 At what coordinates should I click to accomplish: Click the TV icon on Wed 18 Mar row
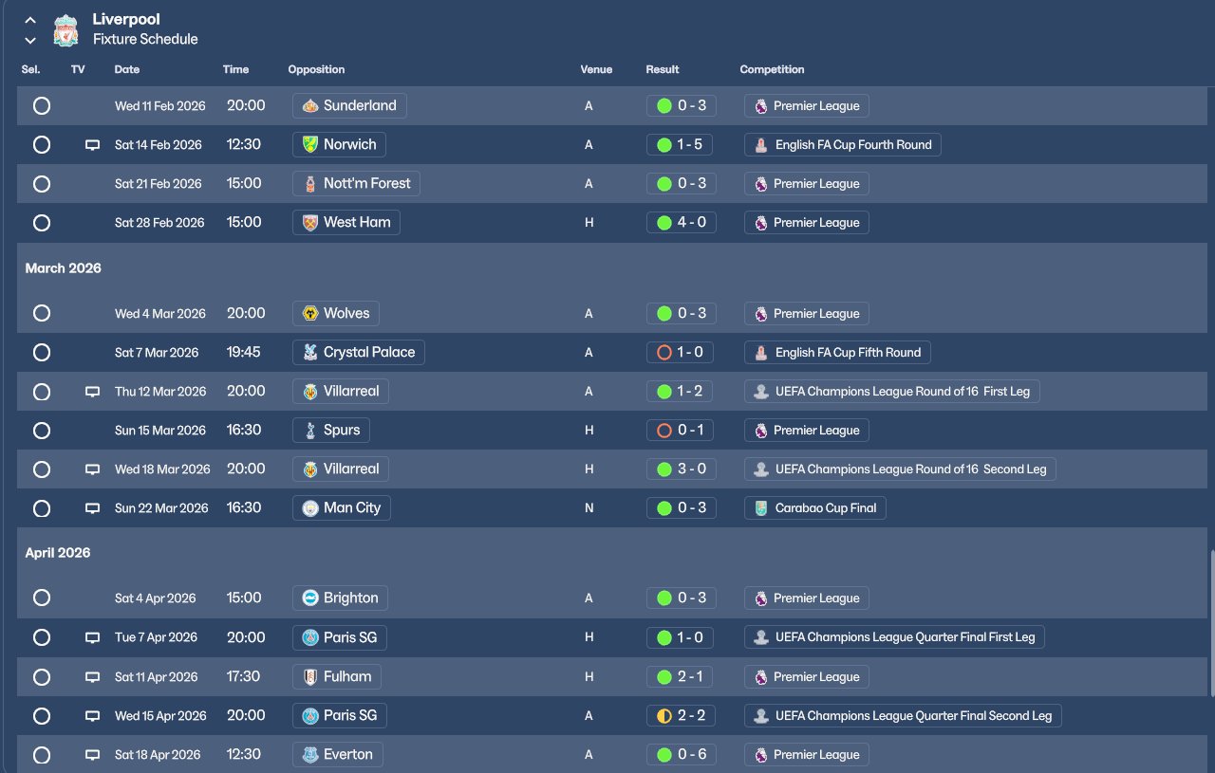[92, 469]
